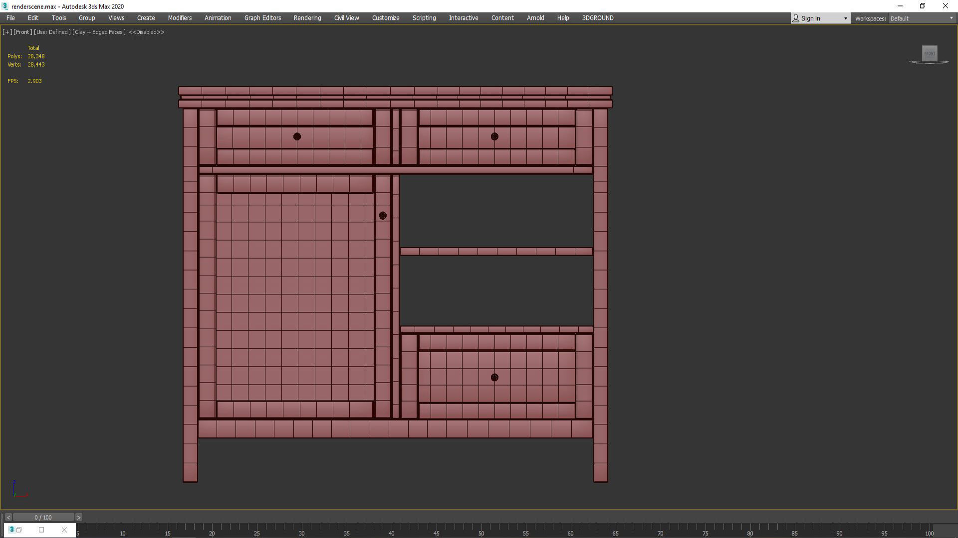
Task: Open the [+] viewport general menu
Action: click(7, 32)
